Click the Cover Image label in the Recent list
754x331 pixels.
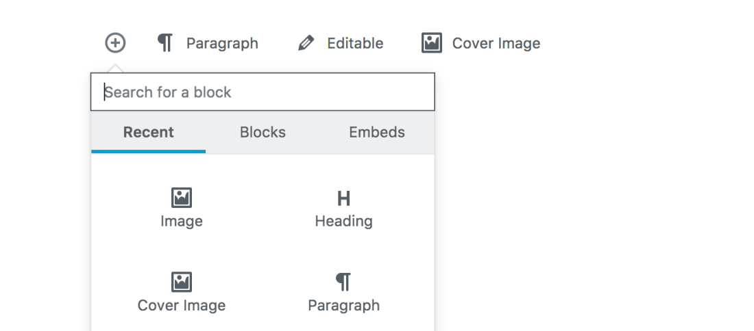(182, 305)
